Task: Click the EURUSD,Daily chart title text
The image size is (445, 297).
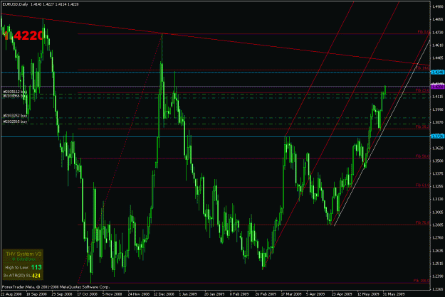Action: tap(15, 4)
